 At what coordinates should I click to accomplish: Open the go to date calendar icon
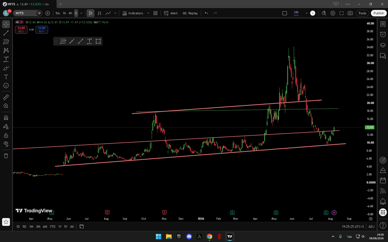point(81,227)
